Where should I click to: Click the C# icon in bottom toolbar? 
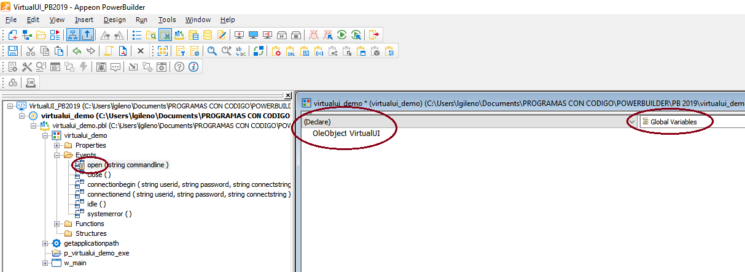tap(30, 83)
